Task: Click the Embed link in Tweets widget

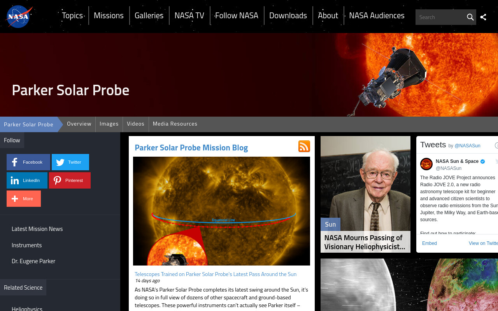Action: click(430, 243)
